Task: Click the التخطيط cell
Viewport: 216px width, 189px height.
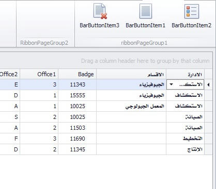Action: click(186, 139)
